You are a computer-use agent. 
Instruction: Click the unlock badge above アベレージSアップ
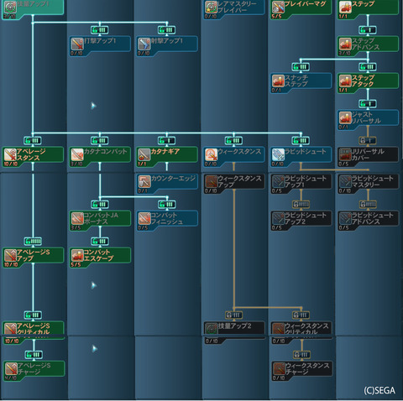33,241
